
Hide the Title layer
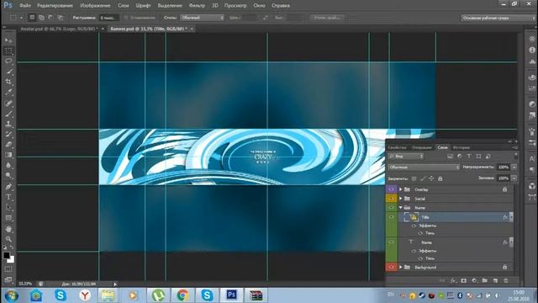tap(391, 217)
